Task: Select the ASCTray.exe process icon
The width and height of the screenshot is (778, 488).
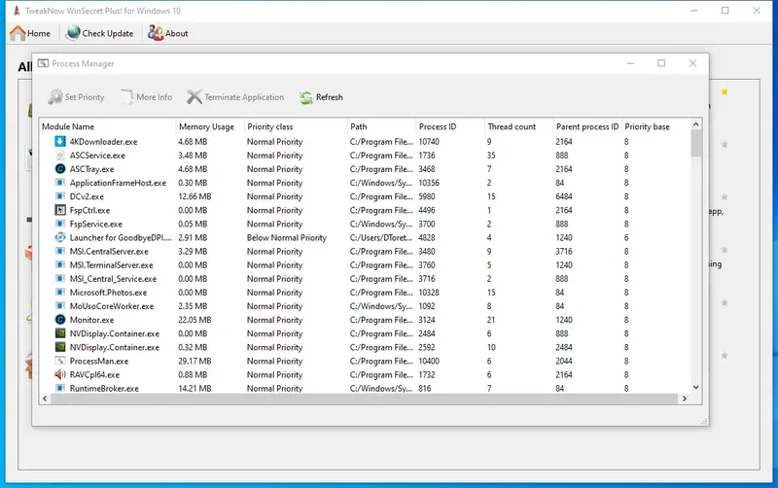Action: (x=60, y=168)
